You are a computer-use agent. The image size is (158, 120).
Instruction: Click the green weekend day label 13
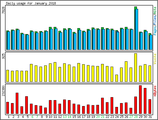tap(65, 117)
